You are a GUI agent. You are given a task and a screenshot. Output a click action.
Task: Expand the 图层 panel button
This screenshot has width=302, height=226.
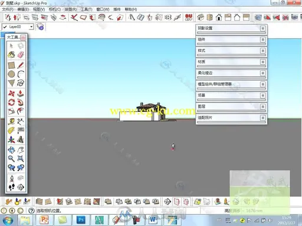(x=262, y=107)
